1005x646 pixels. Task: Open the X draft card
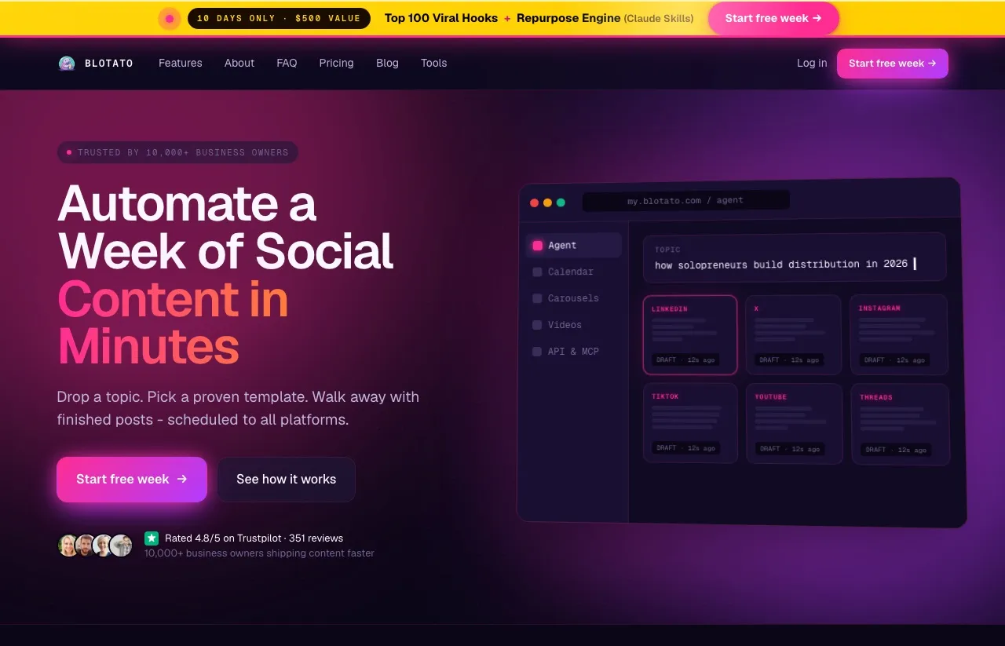point(794,335)
